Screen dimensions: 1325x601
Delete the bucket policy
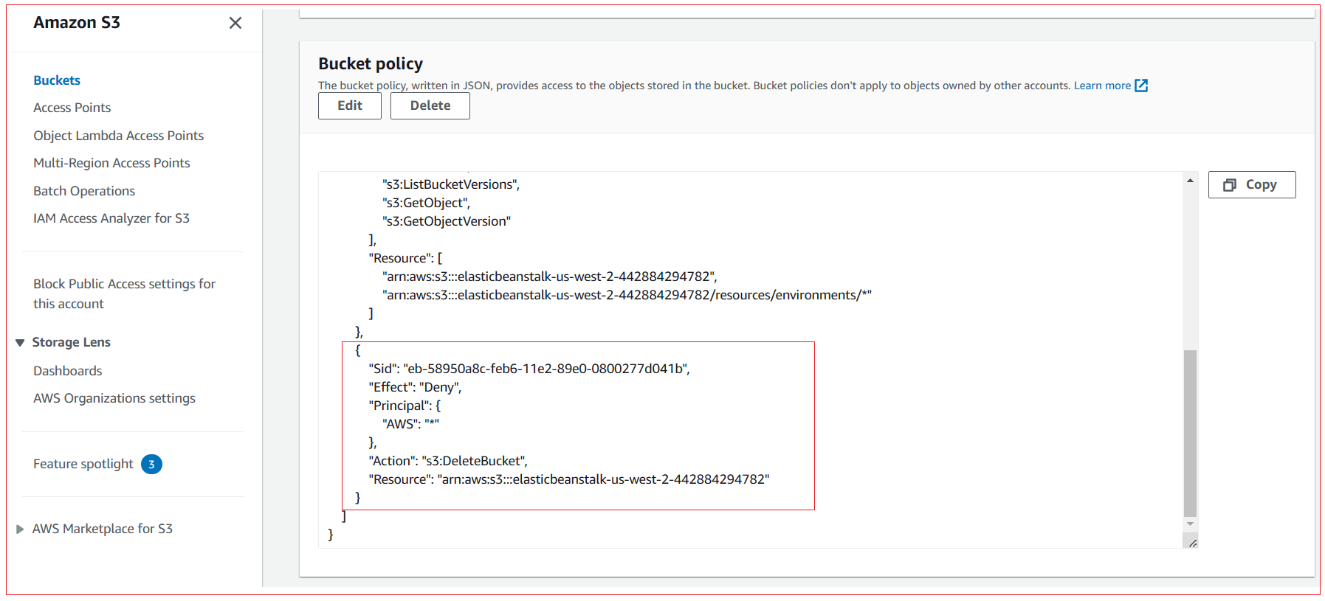click(430, 105)
